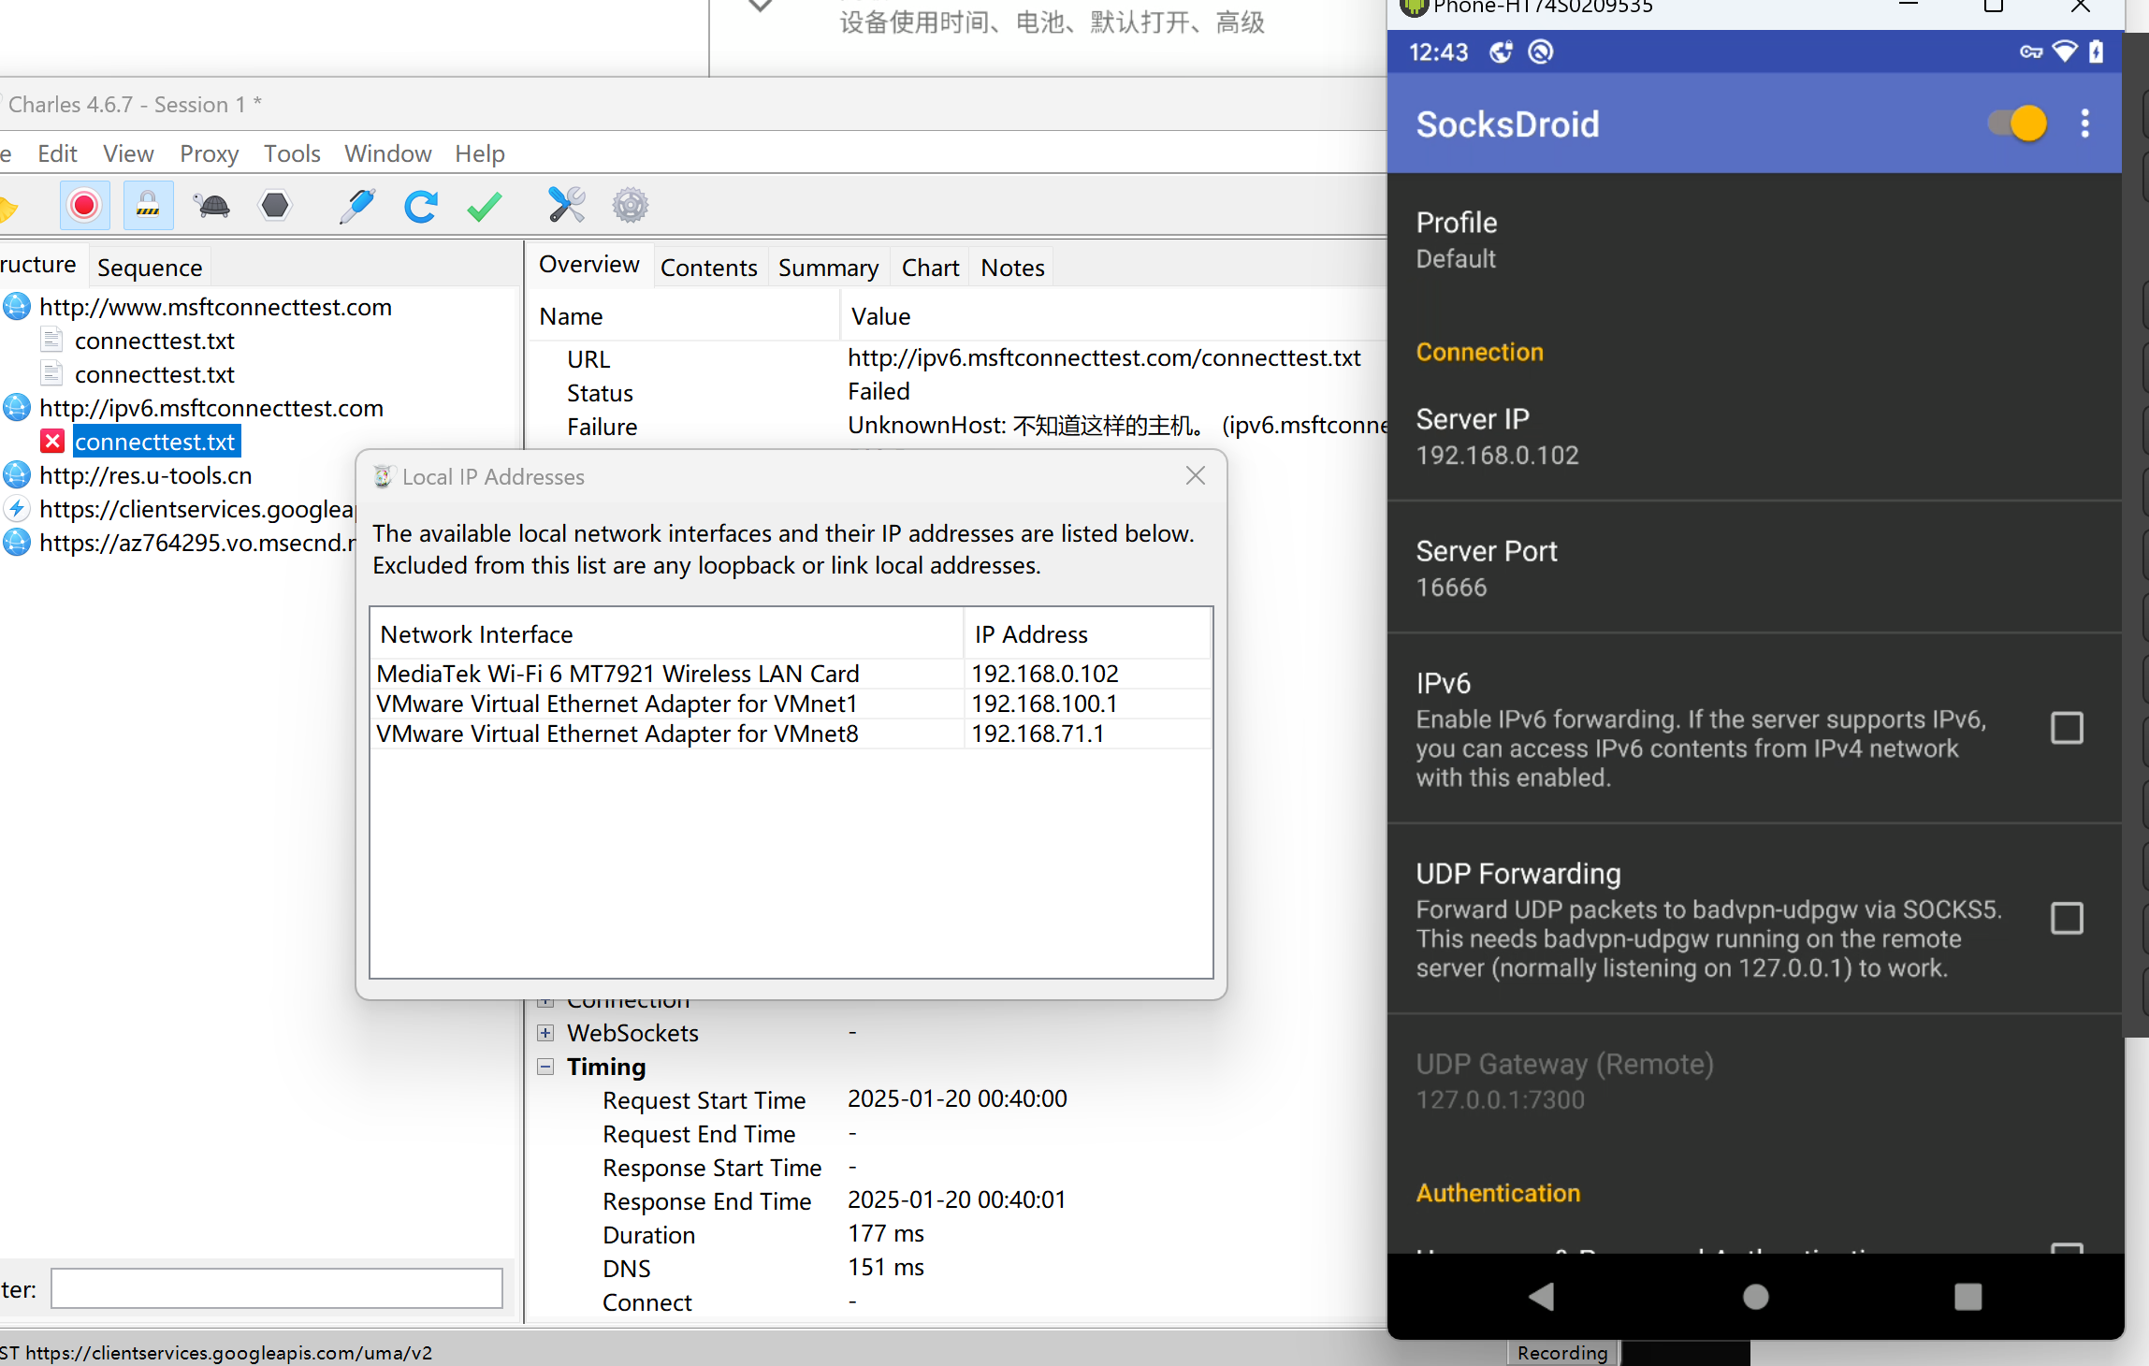
Task: Open the Proxy menu
Action: pyautogui.click(x=209, y=153)
